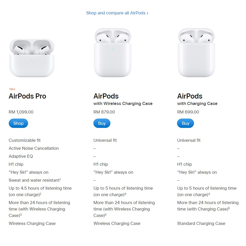Select the RM 1,099.00 price text
The height and width of the screenshot is (246, 246).
pyautogui.click(x=21, y=112)
